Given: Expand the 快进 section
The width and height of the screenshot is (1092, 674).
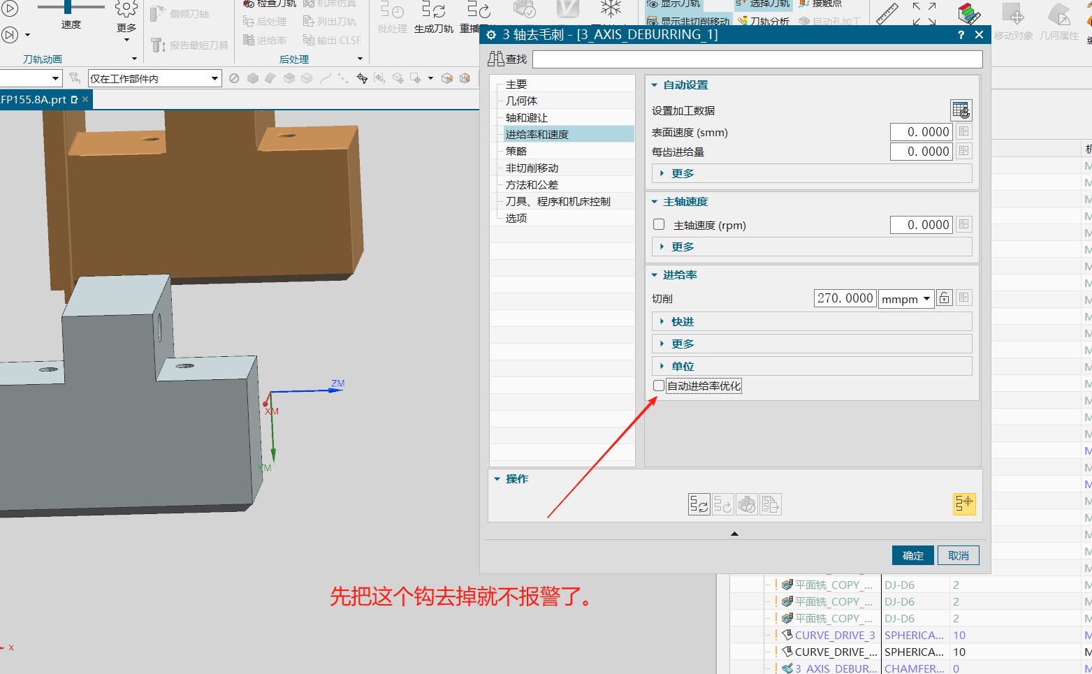Looking at the screenshot, I should click(811, 321).
